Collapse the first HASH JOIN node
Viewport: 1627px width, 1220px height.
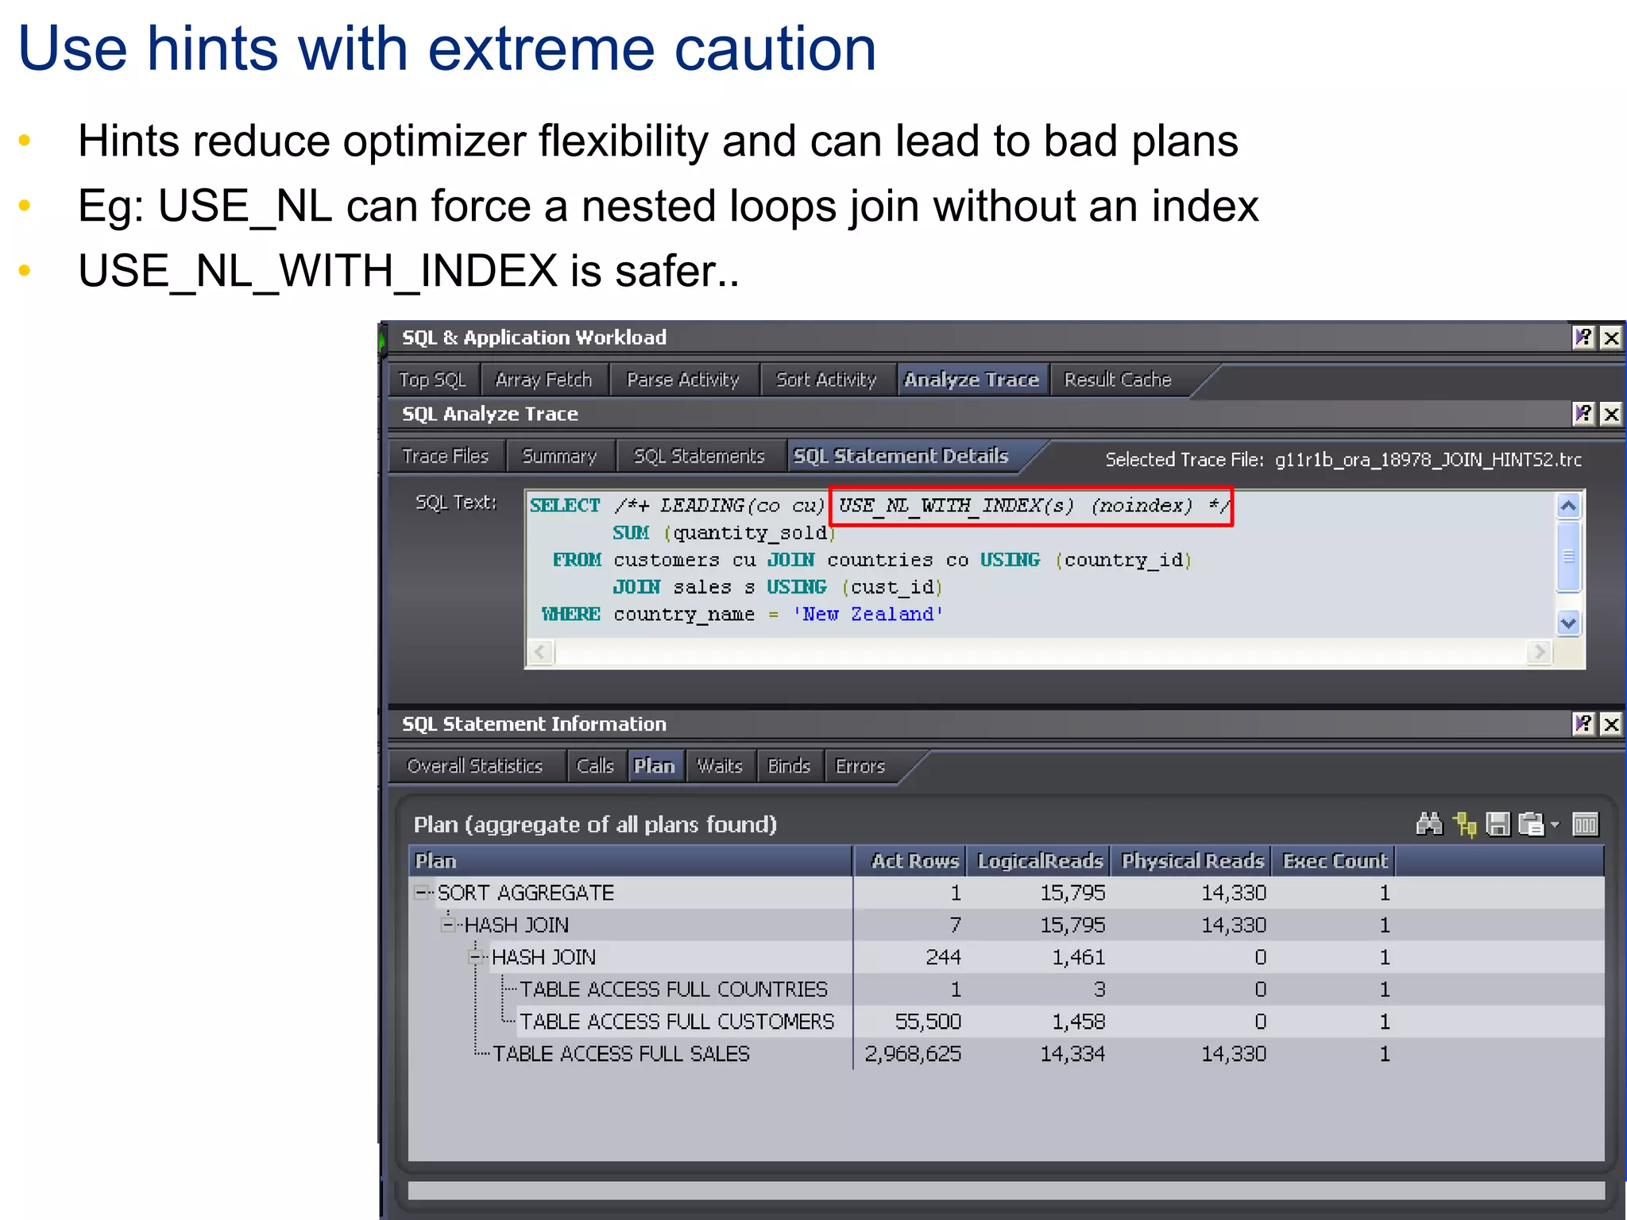449,925
